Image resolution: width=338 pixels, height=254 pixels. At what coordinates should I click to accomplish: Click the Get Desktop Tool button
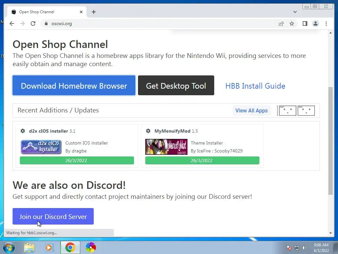coord(176,86)
